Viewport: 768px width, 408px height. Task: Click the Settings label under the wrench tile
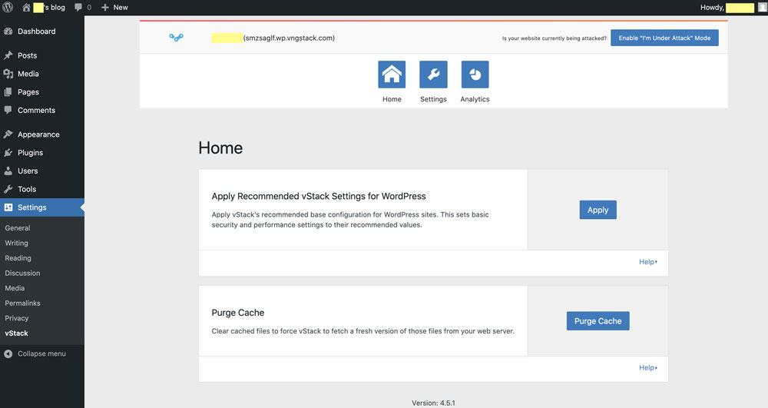(x=433, y=99)
